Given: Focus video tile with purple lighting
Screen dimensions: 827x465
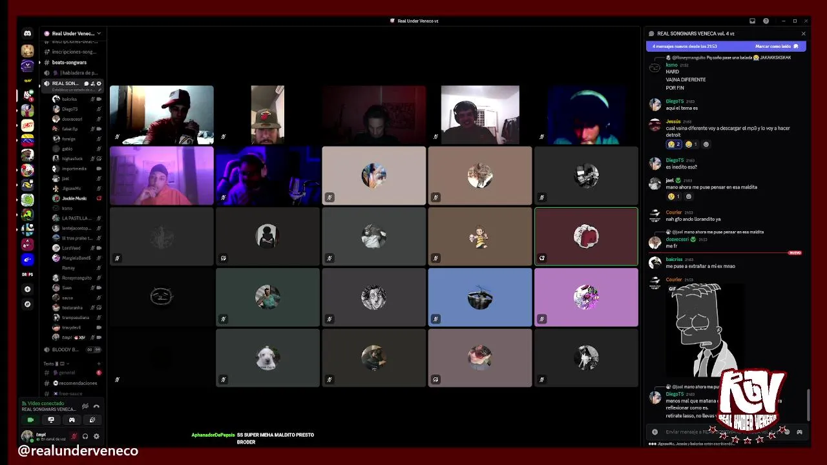Looking at the screenshot, I should [162, 176].
